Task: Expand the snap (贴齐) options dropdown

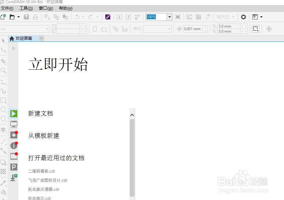Action: (232, 17)
